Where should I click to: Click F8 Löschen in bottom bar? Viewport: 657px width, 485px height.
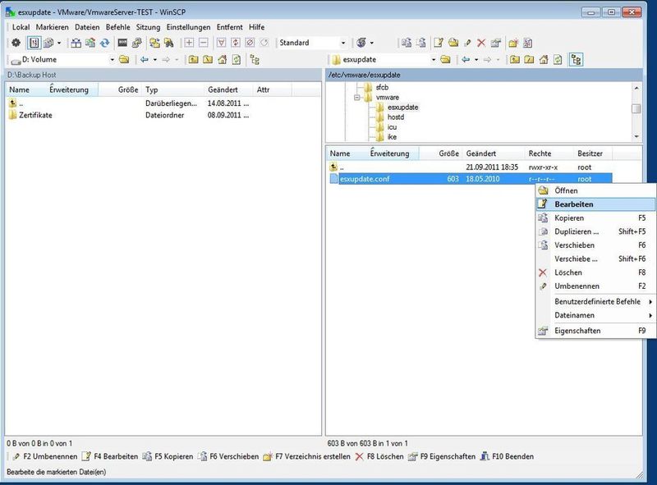coord(379,456)
